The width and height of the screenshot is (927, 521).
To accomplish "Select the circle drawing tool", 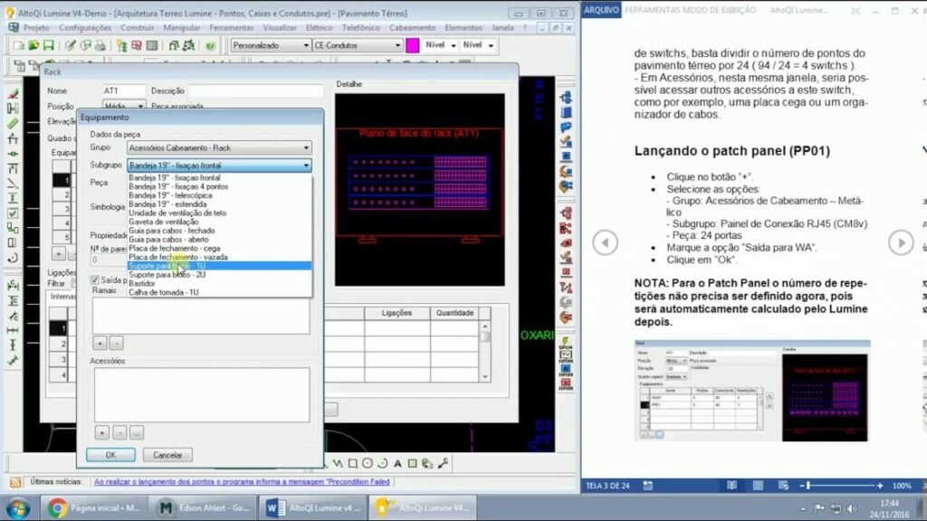I will pyautogui.click(x=368, y=464).
